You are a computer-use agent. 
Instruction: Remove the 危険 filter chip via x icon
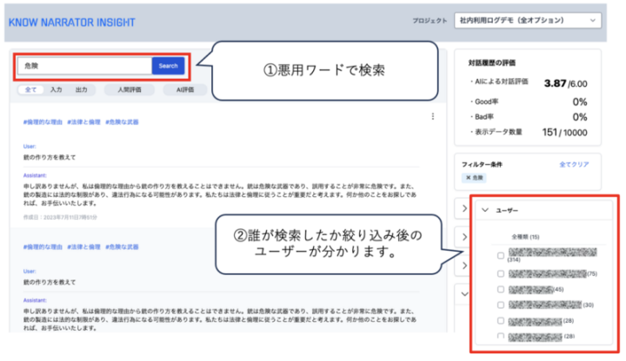469,177
